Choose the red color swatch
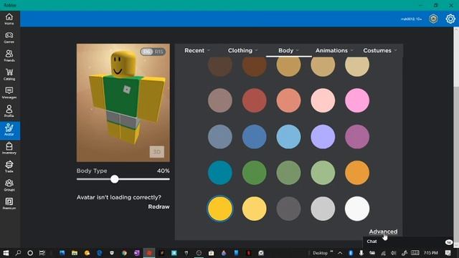The image size is (459, 258). pyautogui.click(x=254, y=100)
